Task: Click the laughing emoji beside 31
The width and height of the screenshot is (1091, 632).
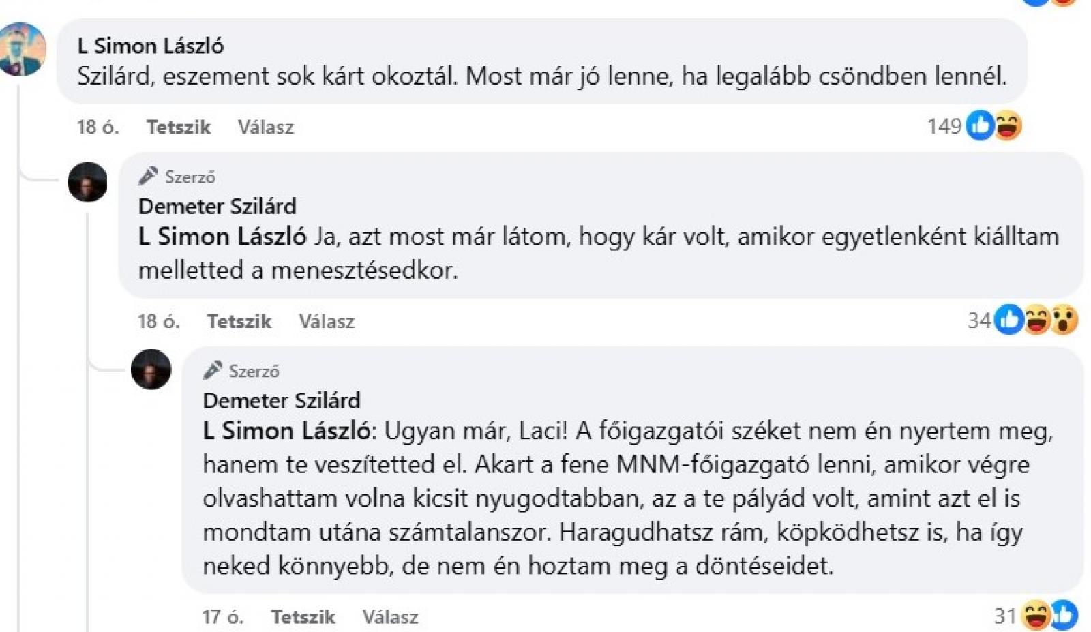Action: [1035, 616]
